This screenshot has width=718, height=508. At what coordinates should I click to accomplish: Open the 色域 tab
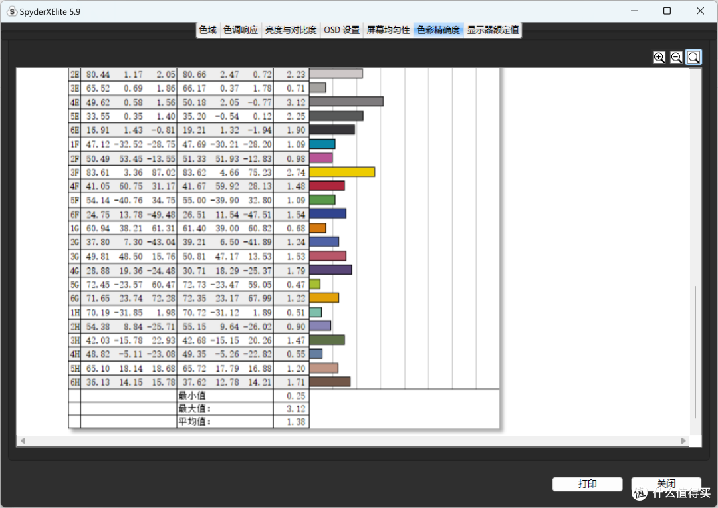coord(208,30)
